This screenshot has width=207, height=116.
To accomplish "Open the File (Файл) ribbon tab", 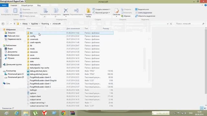I will (x=4, y=5).
